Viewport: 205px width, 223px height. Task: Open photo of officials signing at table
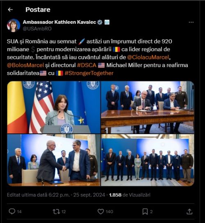[148, 107]
